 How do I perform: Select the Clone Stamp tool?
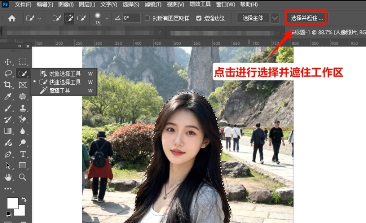(x=22, y=108)
